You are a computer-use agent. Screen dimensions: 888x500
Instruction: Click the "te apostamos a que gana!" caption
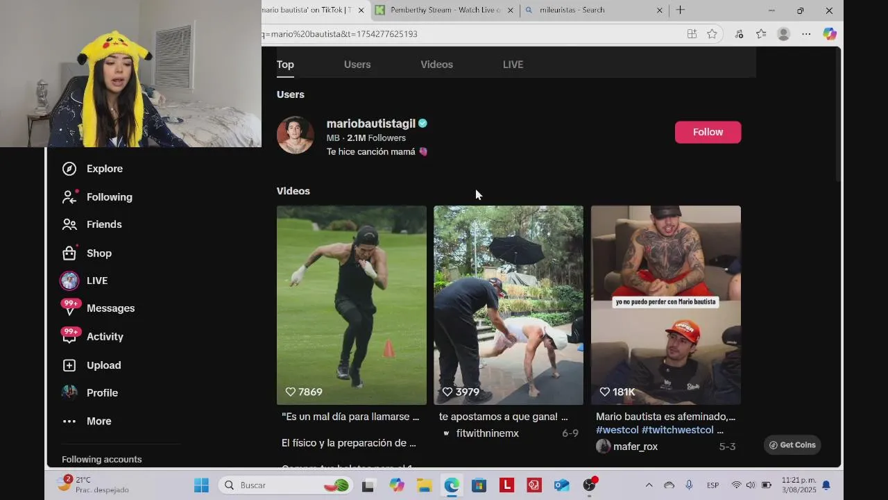(x=503, y=417)
